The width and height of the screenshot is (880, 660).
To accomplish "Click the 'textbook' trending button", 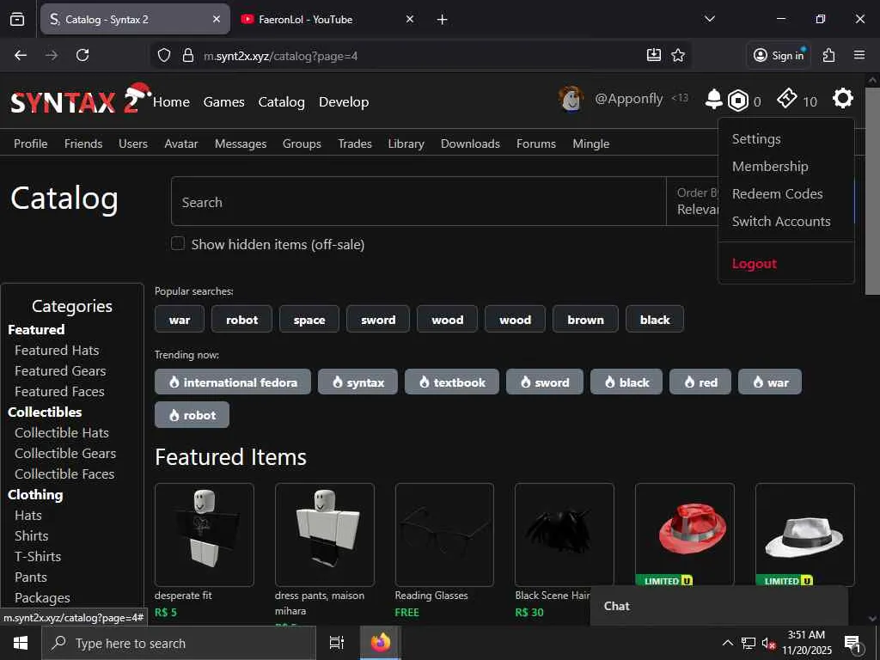I will 452,382.
